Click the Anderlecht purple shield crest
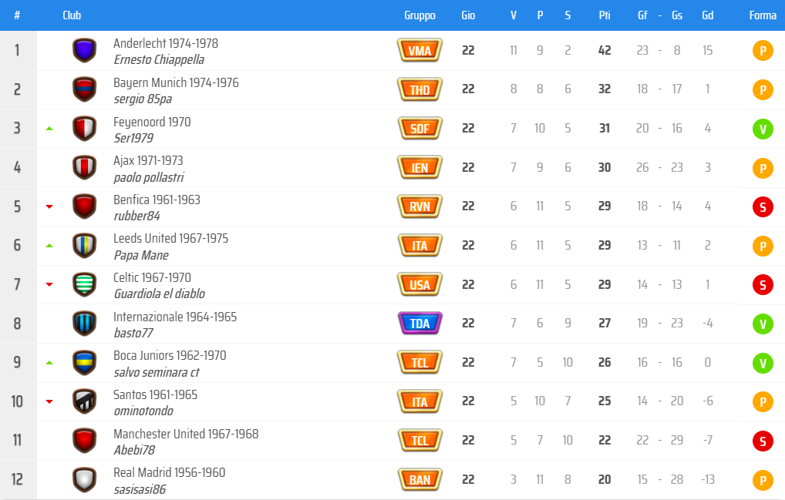785x500 pixels. (84, 51)
